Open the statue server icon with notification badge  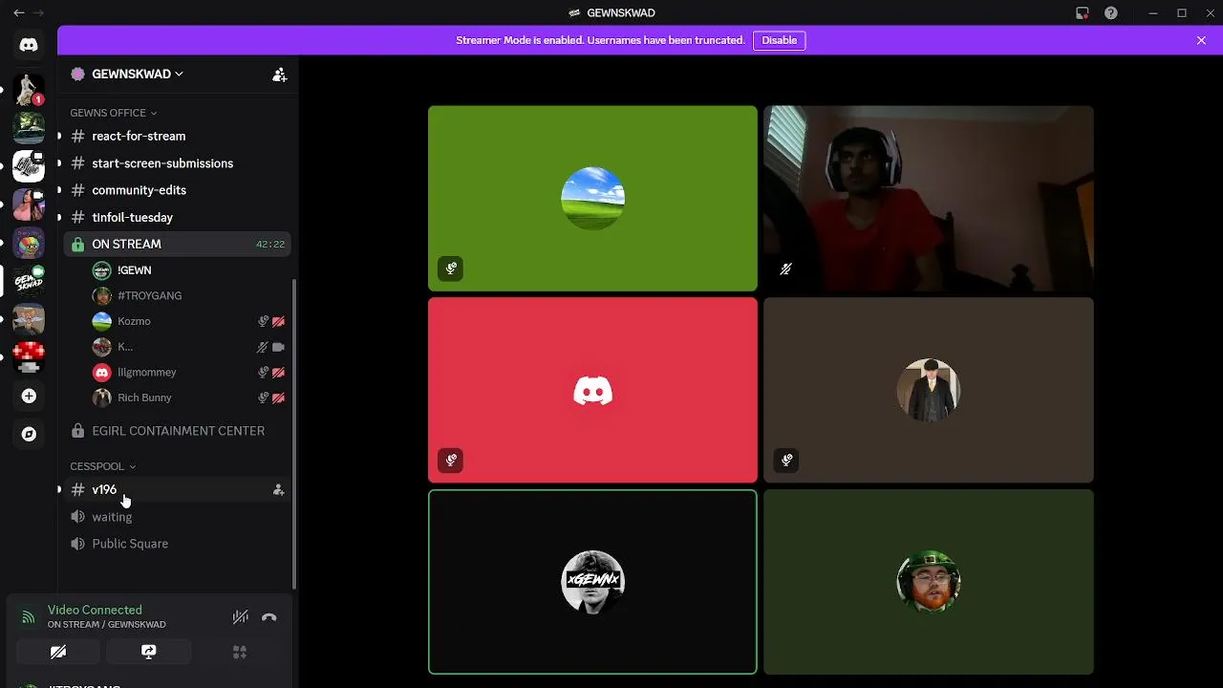tap(29, 89)
